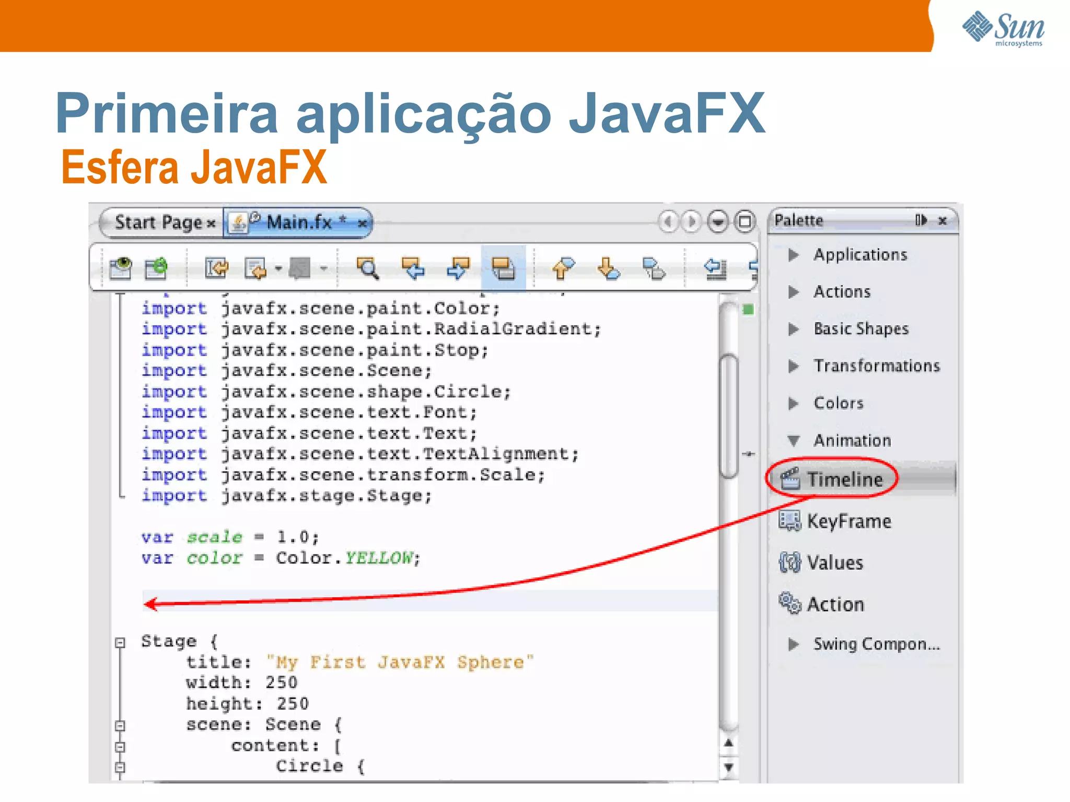
Task: Switch to the Main.fx tab
Action: point(299,222)
